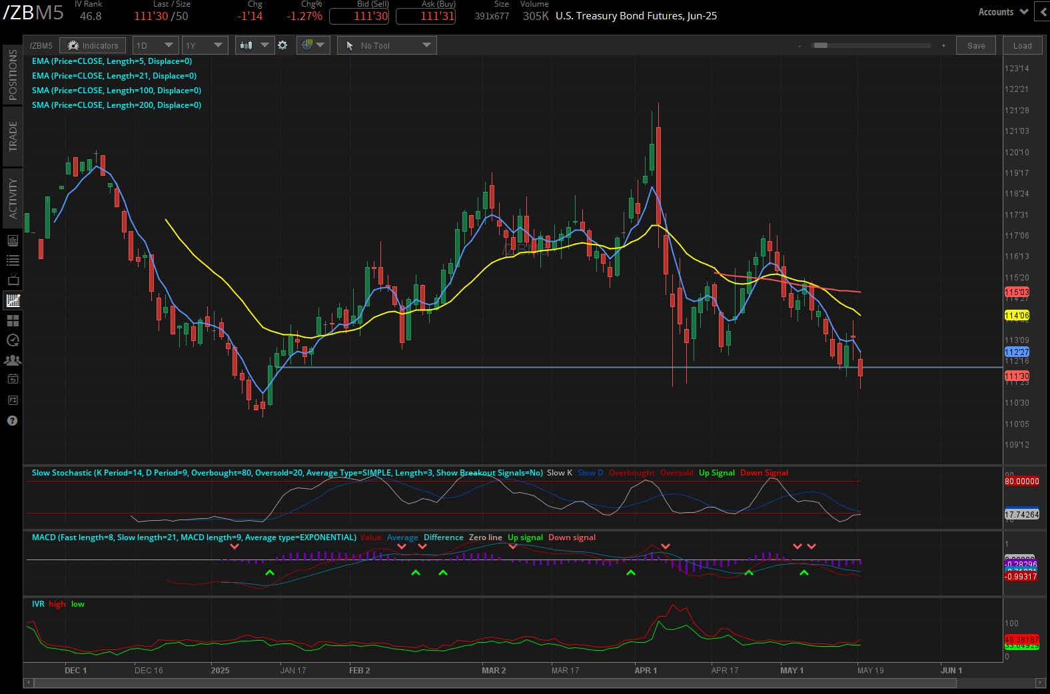1050x694 pixels.
Task: Click the chart zoom slider handle
Action: tap(821, 45)
